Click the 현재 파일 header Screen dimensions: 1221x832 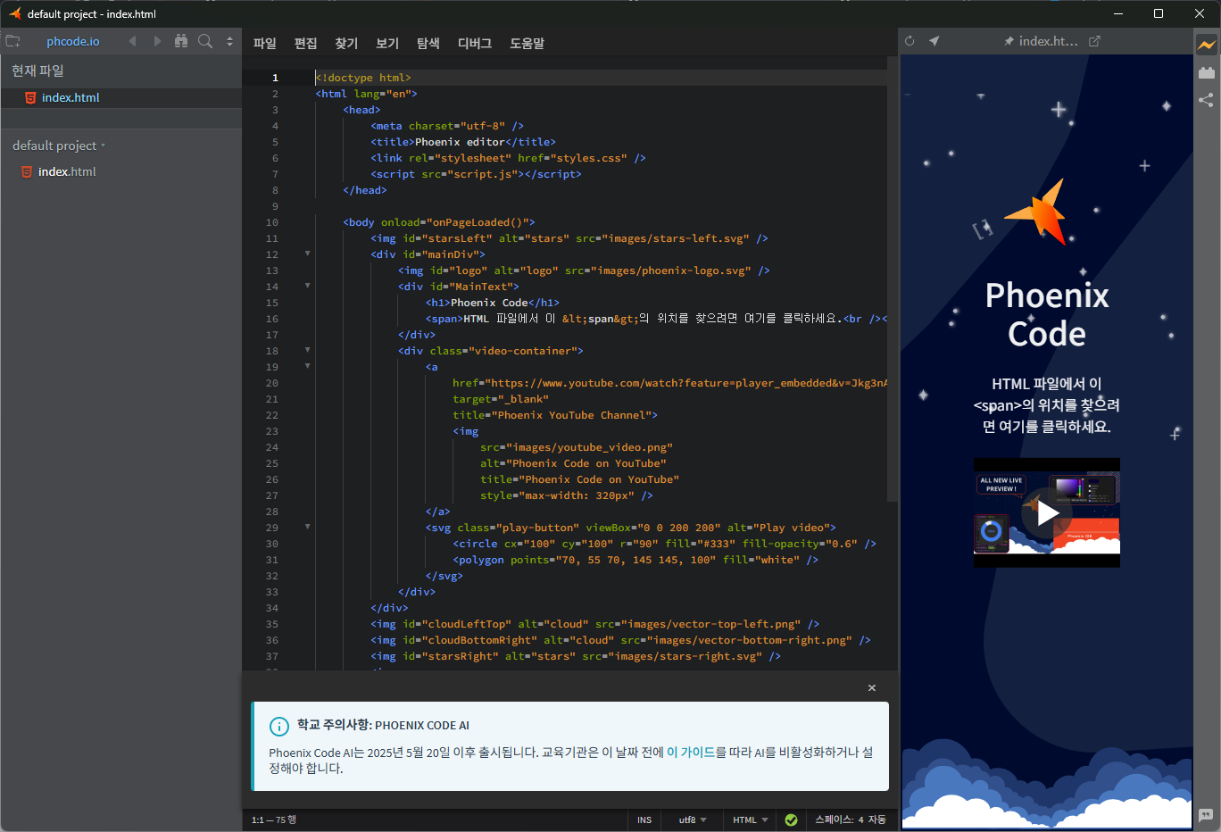(37, 71)
